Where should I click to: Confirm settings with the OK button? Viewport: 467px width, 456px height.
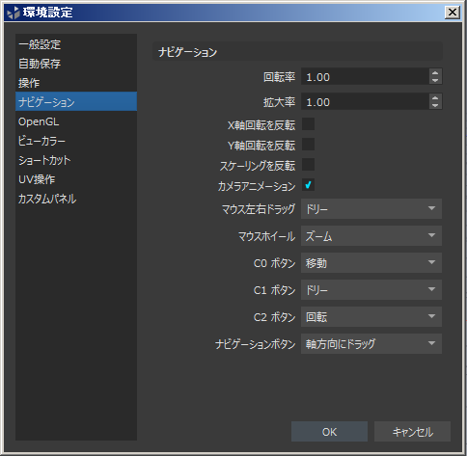click(x=329, y=432)
